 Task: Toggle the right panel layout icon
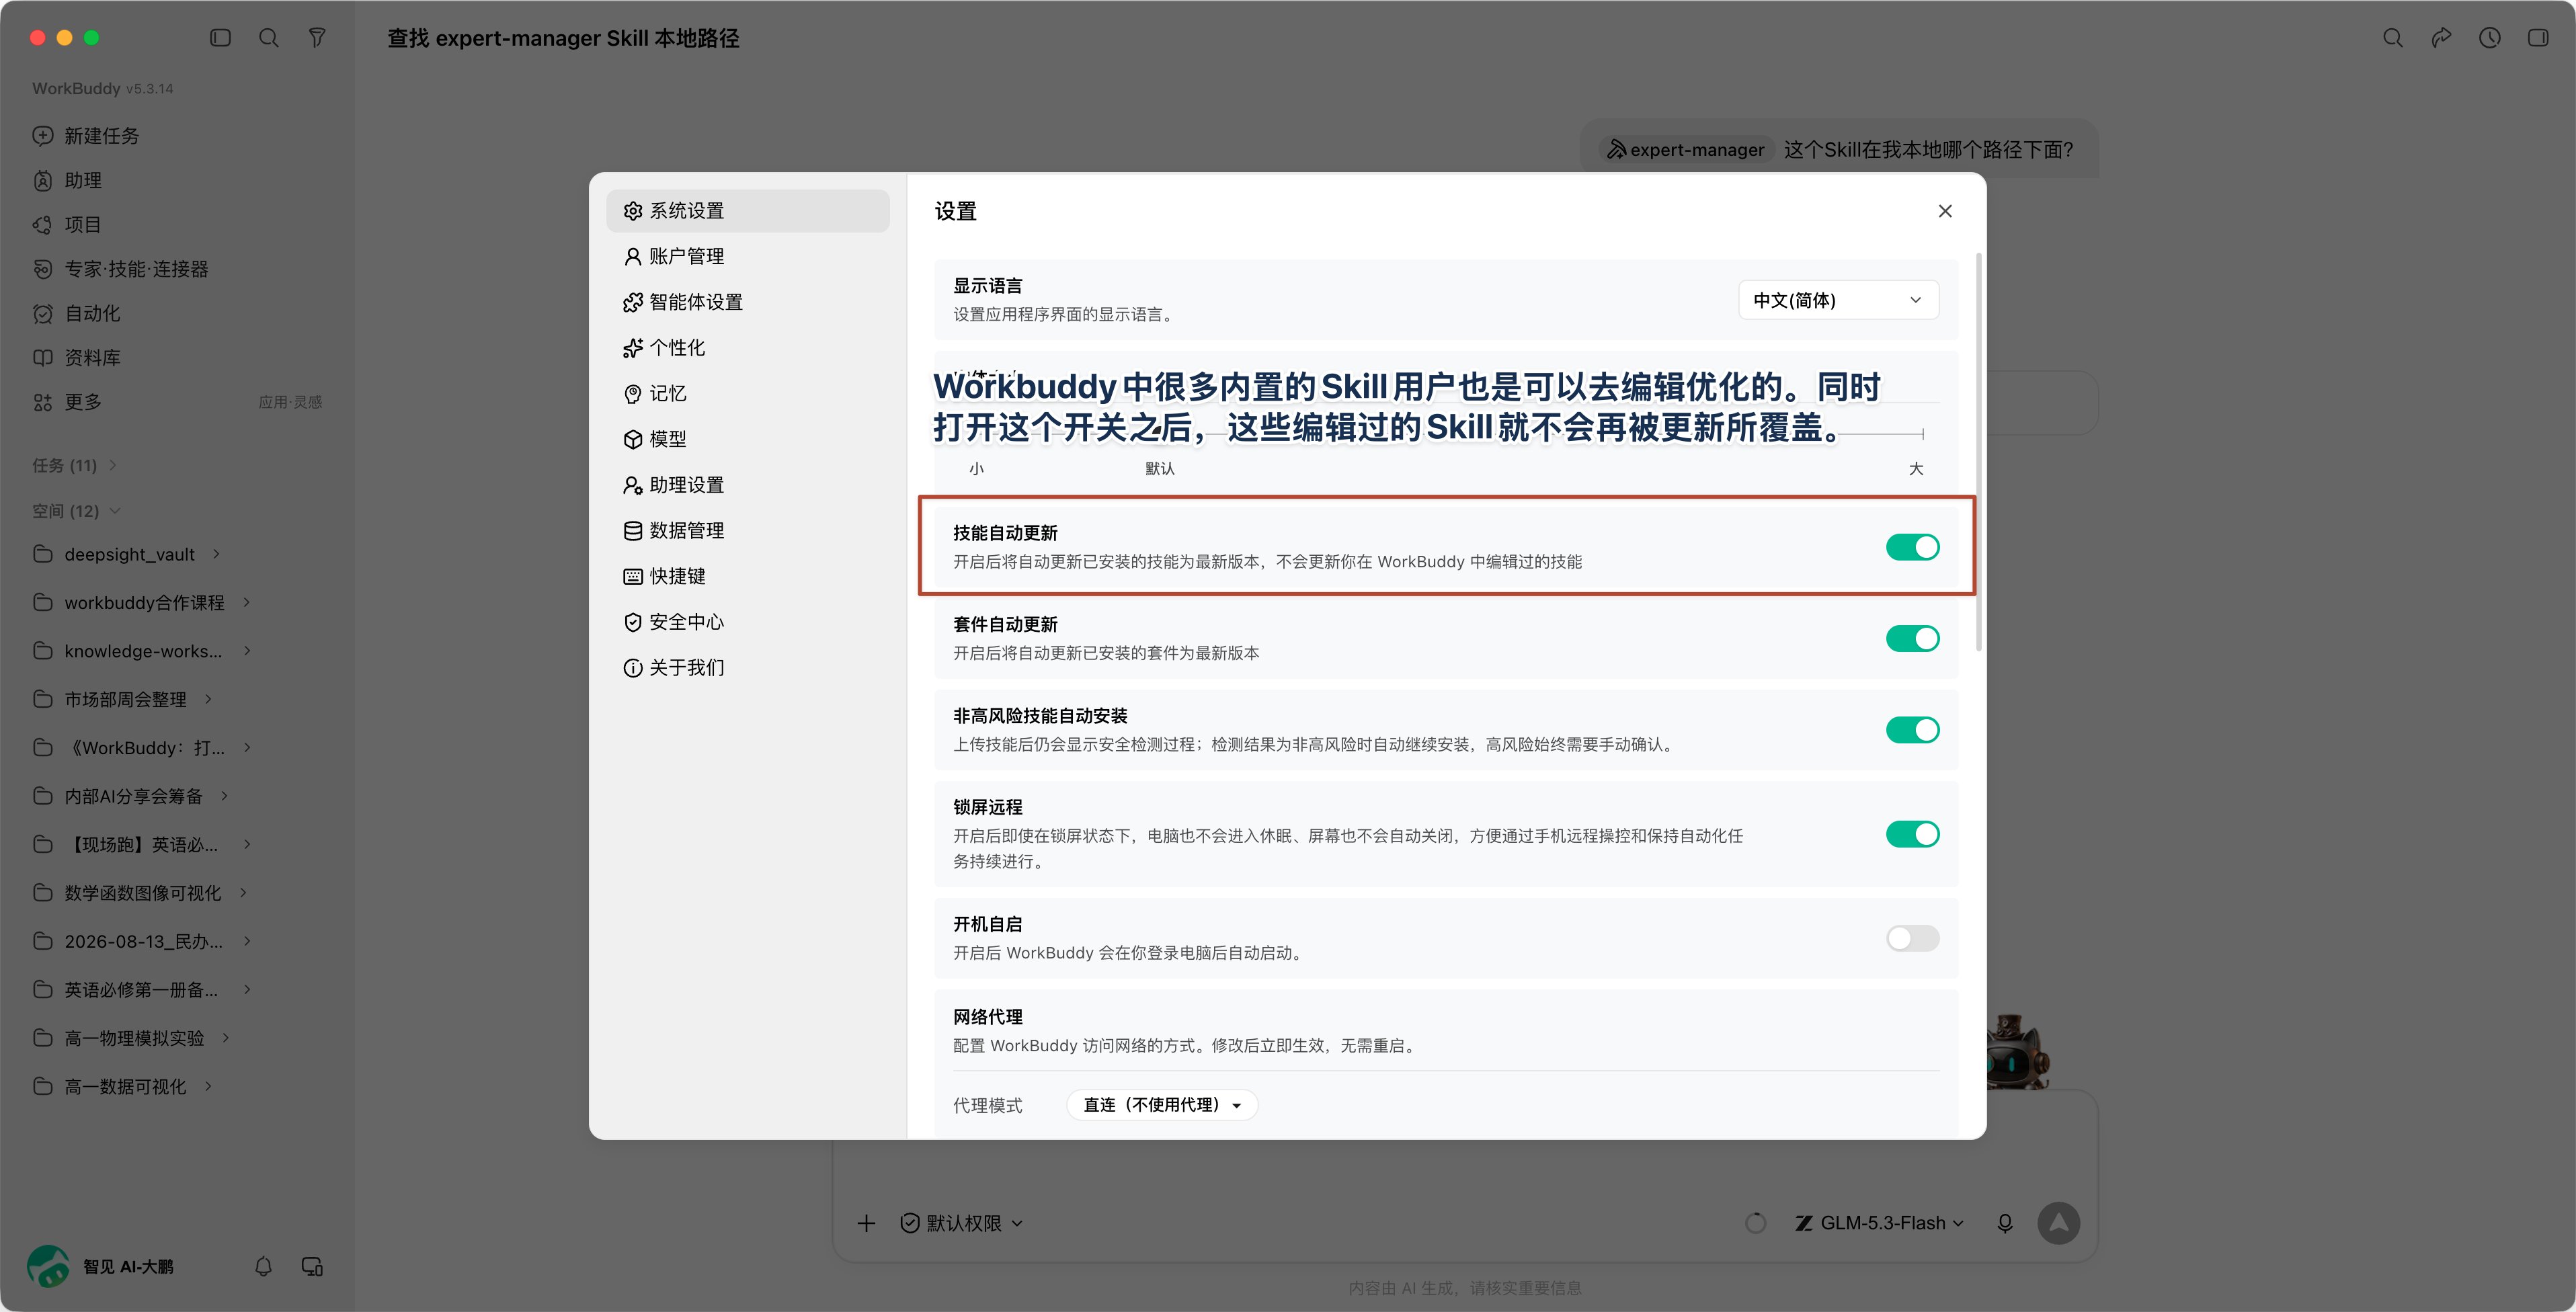click(x=2538, y=38)
